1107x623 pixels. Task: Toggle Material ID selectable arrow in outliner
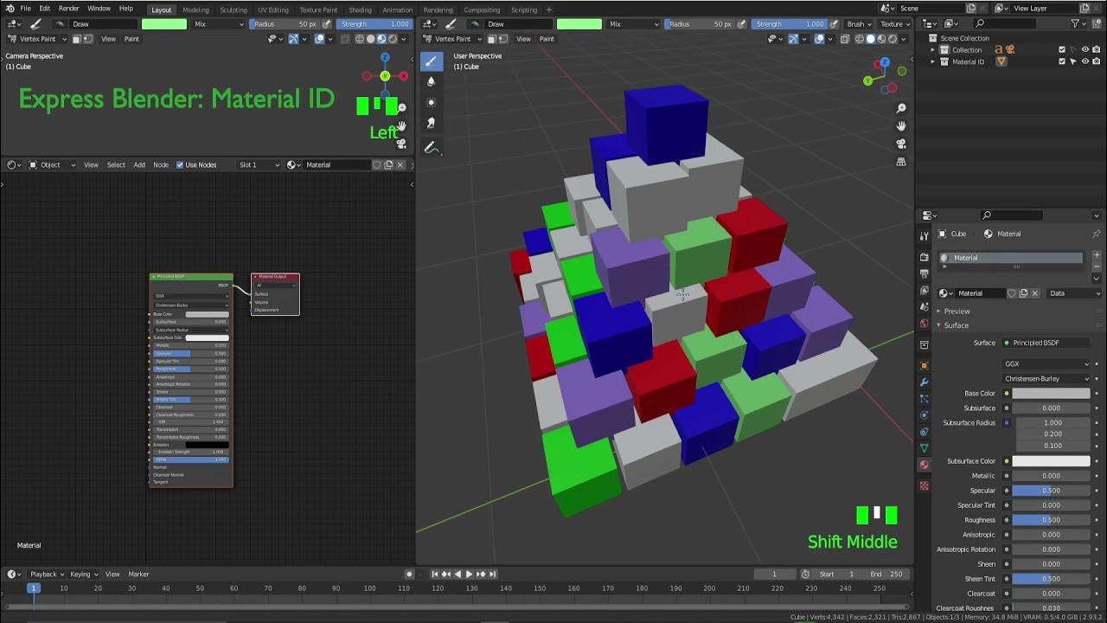pyautogui.click(x=1074, y=61)
